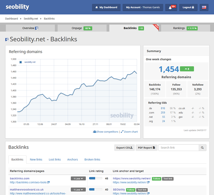Generate the PDF Report
This screenshot has height=195, width=214.
click(x=146, y=148)
